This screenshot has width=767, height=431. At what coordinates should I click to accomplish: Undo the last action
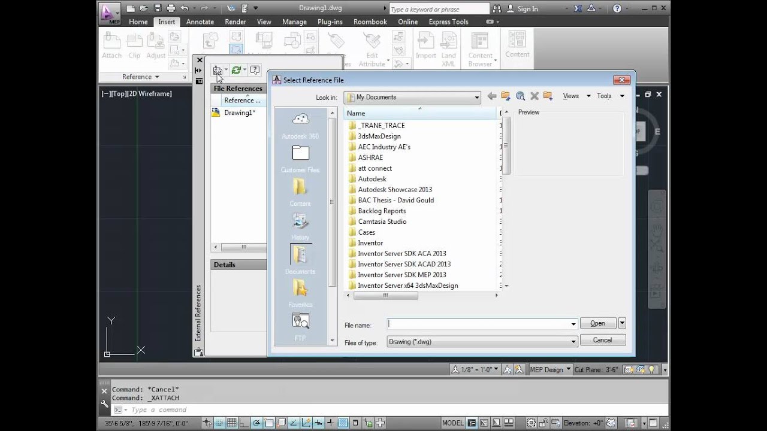click(x=185, y=8)
